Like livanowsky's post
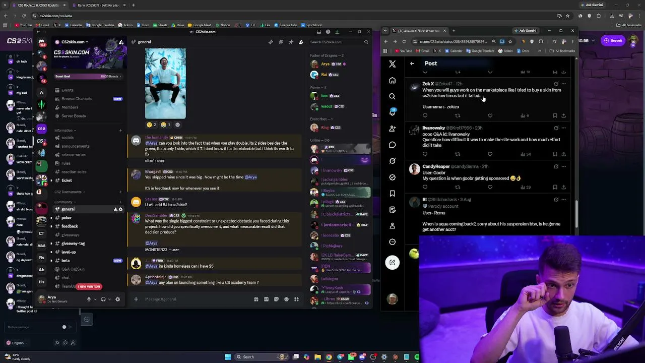This screenshot has width=645, height=363. [490, 154]
